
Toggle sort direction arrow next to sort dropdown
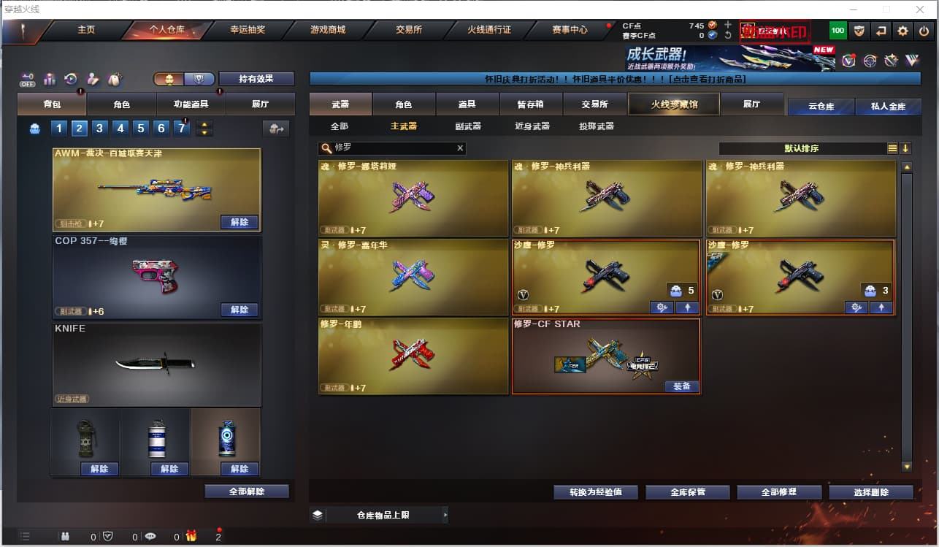905,148
